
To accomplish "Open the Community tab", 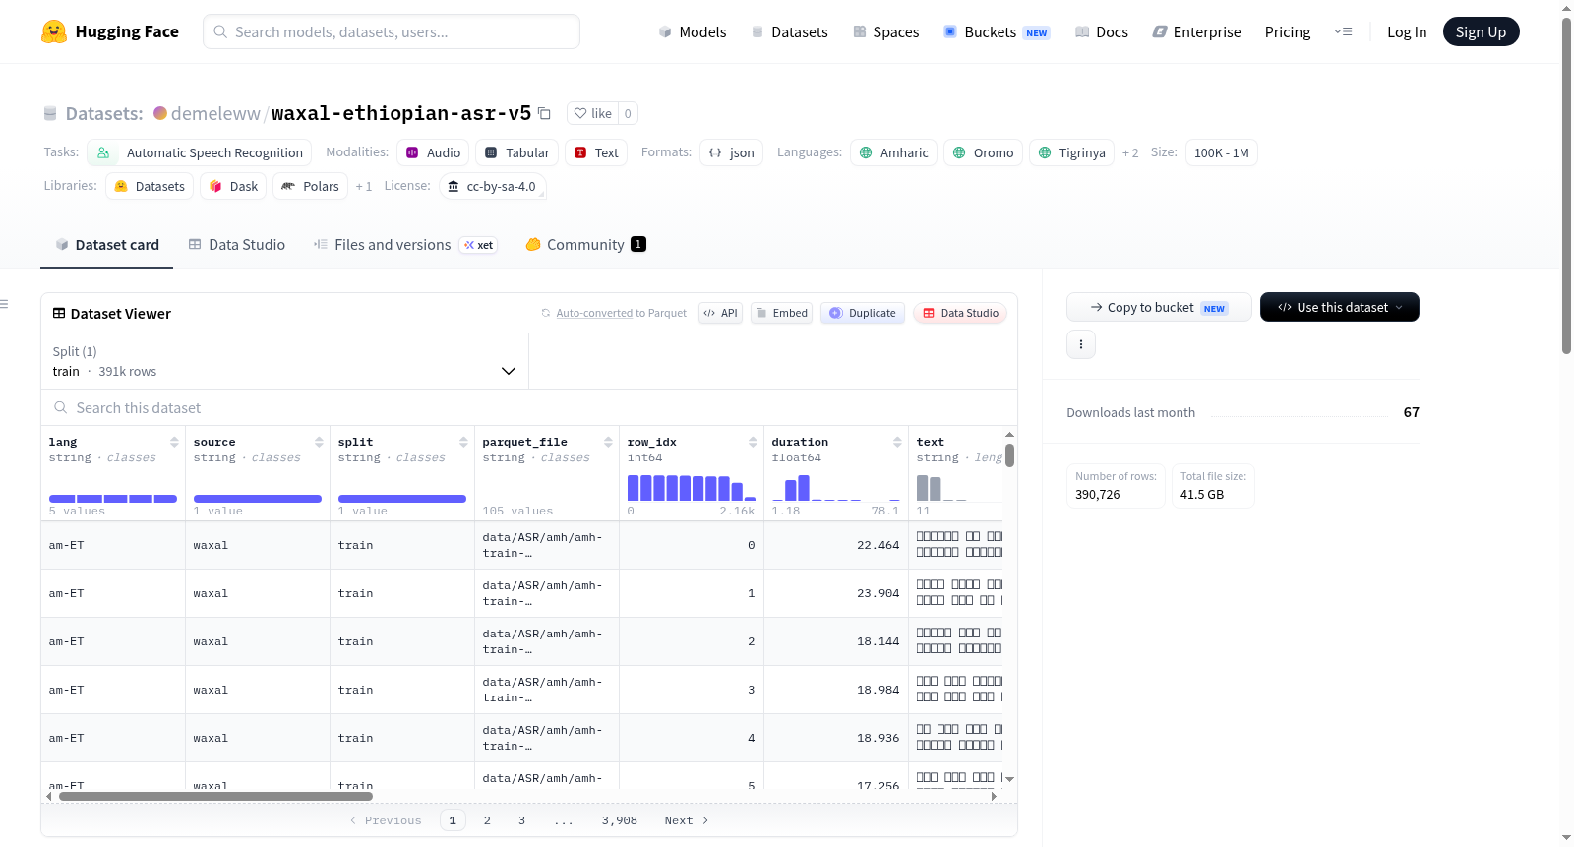I will (585, 245).
